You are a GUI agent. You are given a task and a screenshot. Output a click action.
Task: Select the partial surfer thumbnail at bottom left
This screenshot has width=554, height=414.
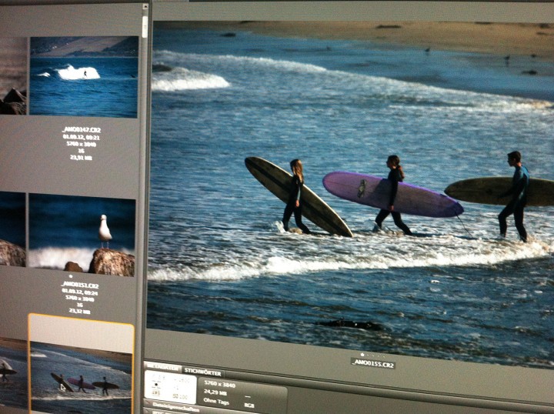click(x=13, y=376)
